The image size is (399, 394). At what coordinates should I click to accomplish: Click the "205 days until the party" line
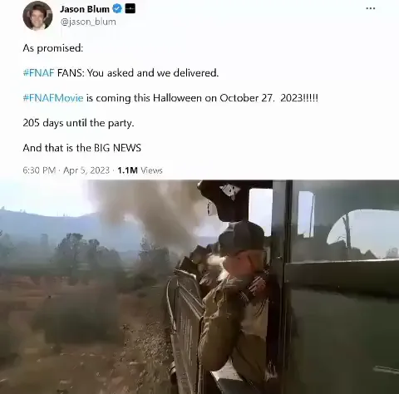[78, 123]
